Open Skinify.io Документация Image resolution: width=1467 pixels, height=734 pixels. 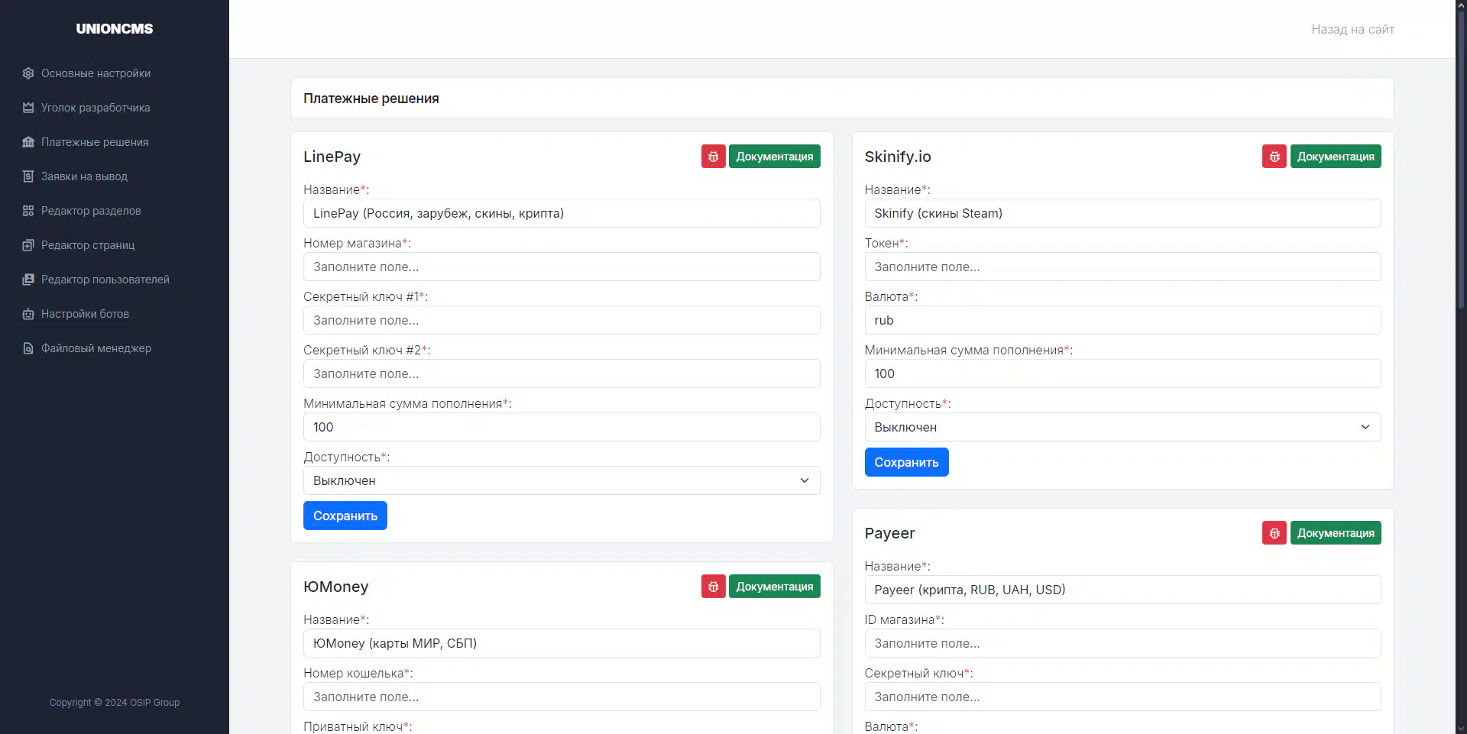pyautogui.click(x=1336, y=157)
